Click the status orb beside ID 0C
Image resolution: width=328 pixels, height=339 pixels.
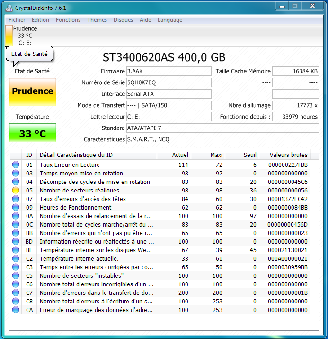pyautogui.click(x=16, y=224)
